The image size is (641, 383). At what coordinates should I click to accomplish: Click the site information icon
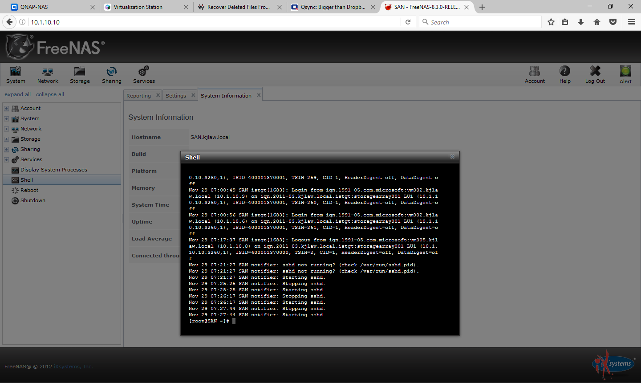click(x=22, y=22)
